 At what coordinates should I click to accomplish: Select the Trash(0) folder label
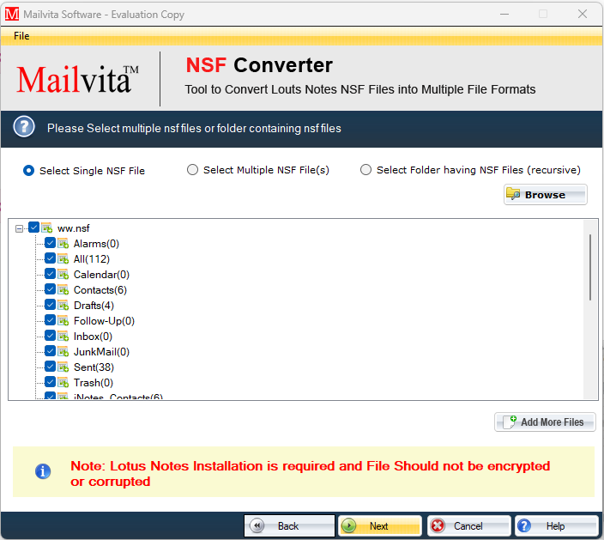pos(94,383)
